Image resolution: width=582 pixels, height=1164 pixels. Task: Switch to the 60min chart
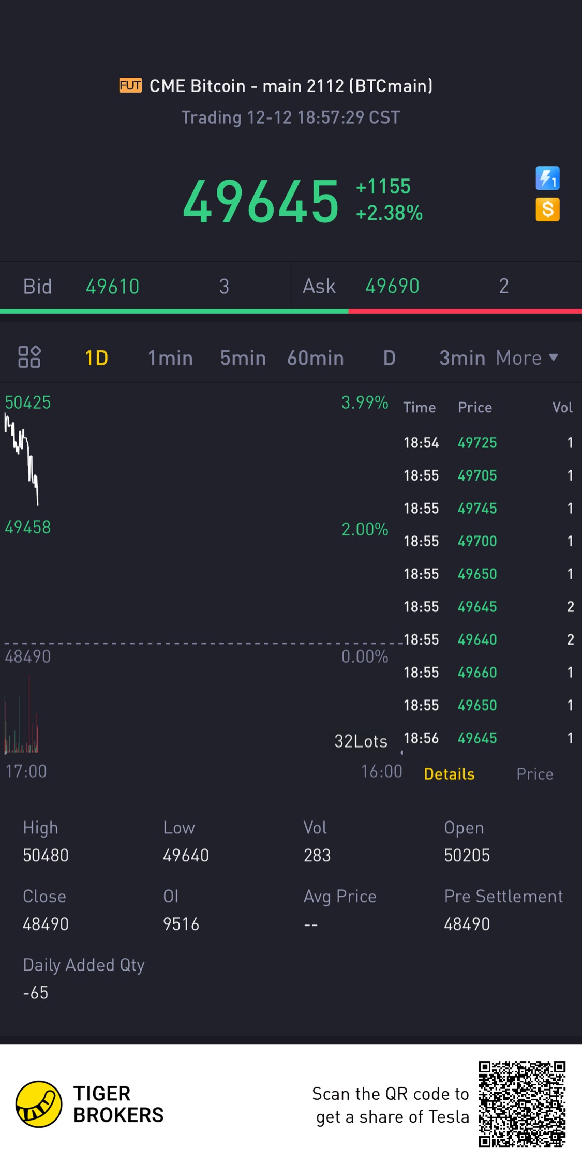pos(316,358)
